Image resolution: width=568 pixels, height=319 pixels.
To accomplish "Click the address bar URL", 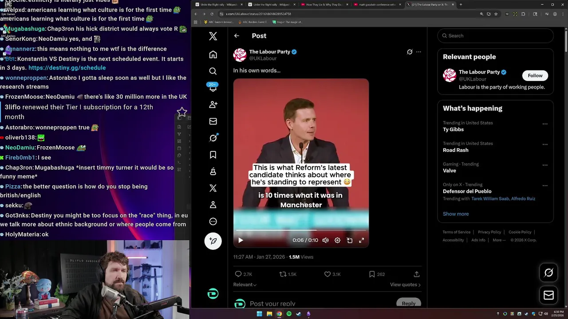I will pyautogui.click(x=258, y=14).
